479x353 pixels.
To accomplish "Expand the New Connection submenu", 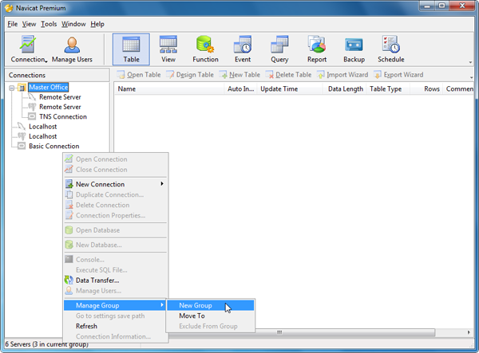I will point(116,184).
